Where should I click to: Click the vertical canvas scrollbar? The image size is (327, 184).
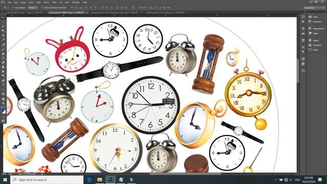coord(298,71)
